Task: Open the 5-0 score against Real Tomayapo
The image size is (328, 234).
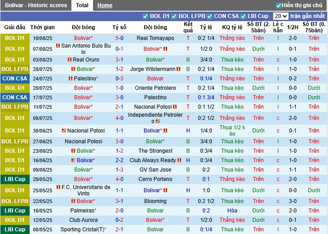Action: [119, 38]
